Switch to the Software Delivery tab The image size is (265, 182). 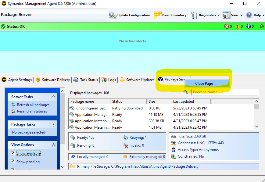(x=53, y=80)
